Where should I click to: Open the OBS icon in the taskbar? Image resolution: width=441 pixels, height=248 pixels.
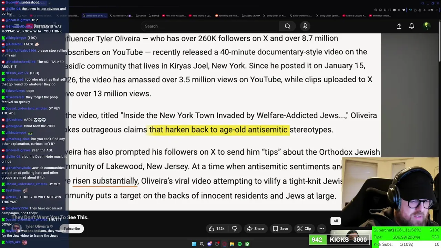point(217,244)
